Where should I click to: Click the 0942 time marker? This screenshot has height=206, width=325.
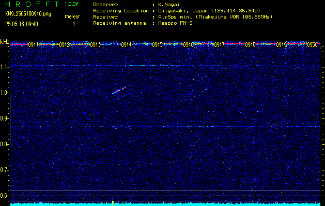click(x=64, y=44)
